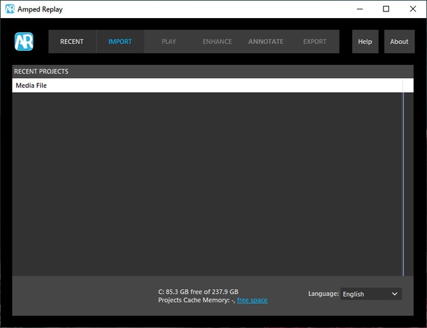
Task: Open the ANNOTATE tab
Action: click(x=266, y=41)
